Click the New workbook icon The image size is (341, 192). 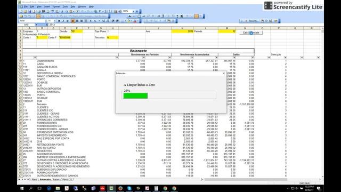tap(21, 11)
